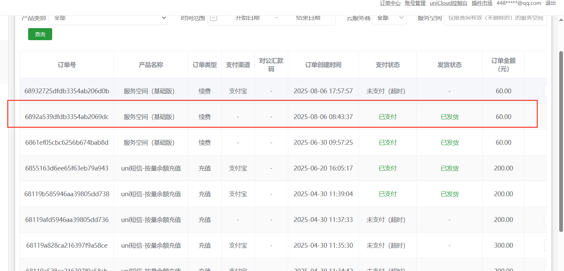Click amount 300.00 in 11:35:30 row
This screenshot has width=564, height=271.
[504, 245]
